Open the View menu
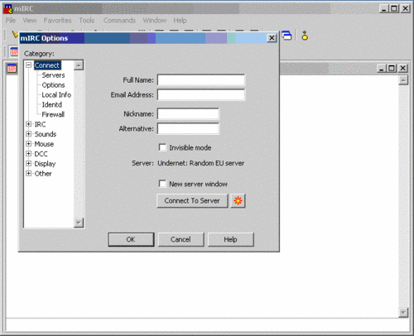Screen dimensions: 414x336 [30, 21]
